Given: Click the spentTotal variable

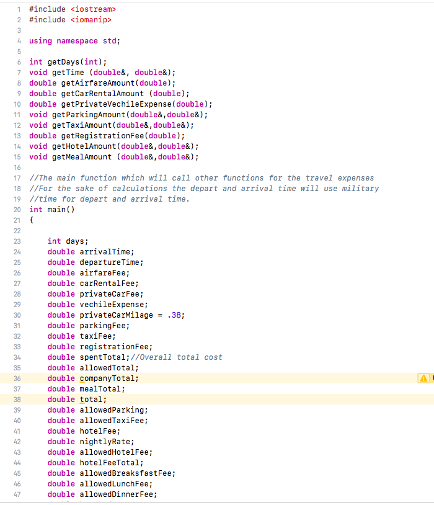Looking at the screenshot, I should click(x=102, y=357).
